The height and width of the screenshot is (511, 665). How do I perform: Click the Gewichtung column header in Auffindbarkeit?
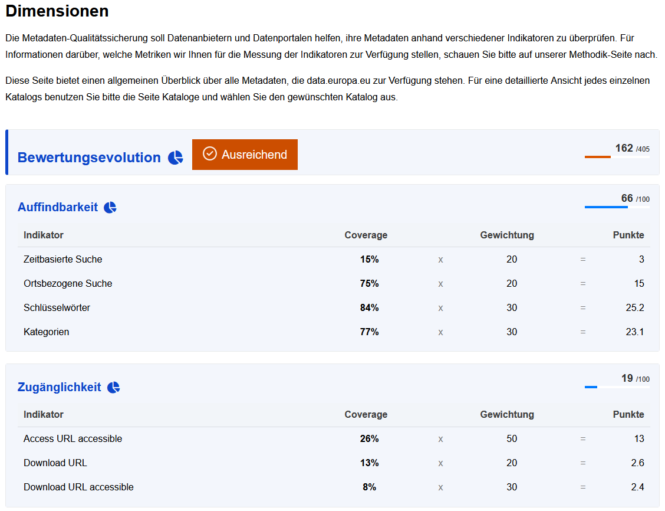[507, 235]
